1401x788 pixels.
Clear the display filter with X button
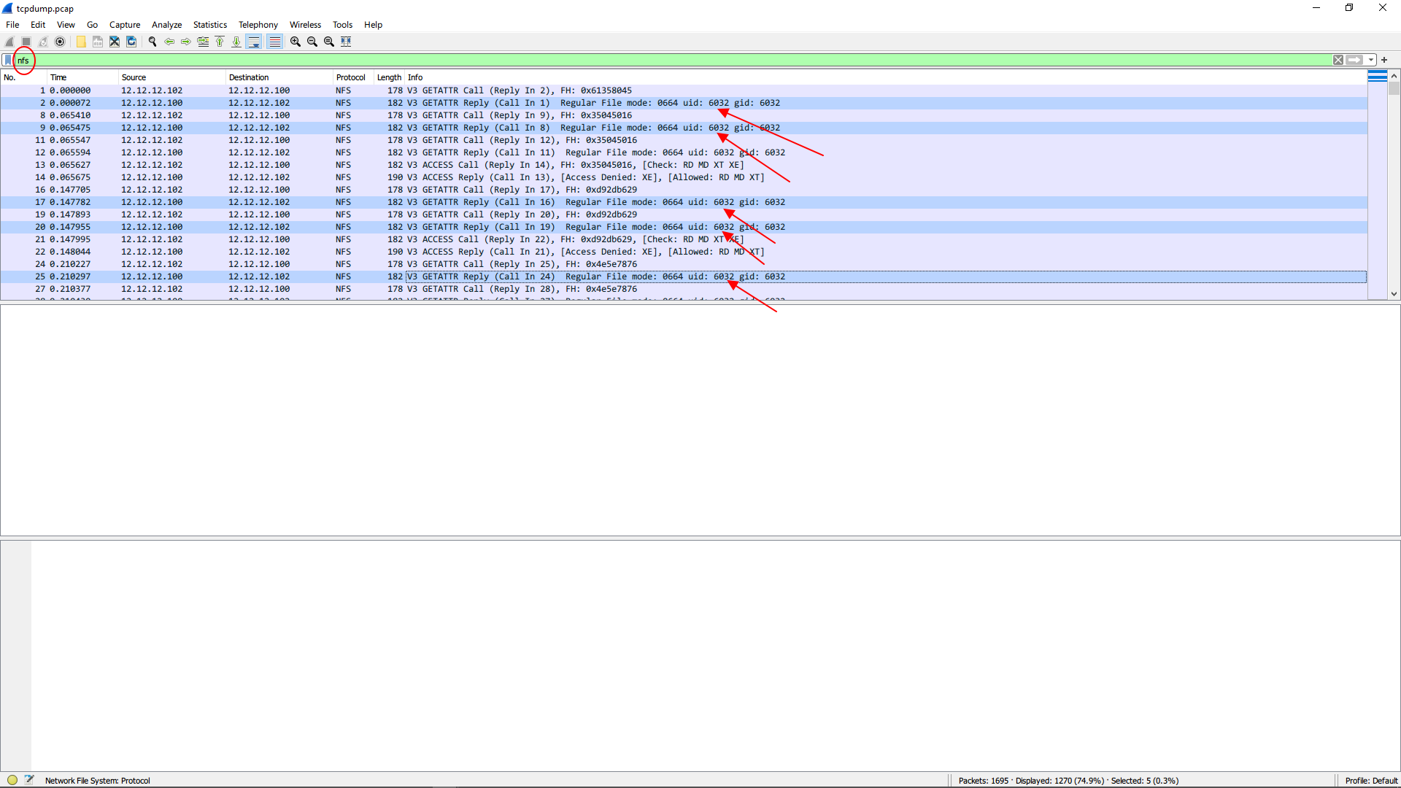(x=1338, y=60)
